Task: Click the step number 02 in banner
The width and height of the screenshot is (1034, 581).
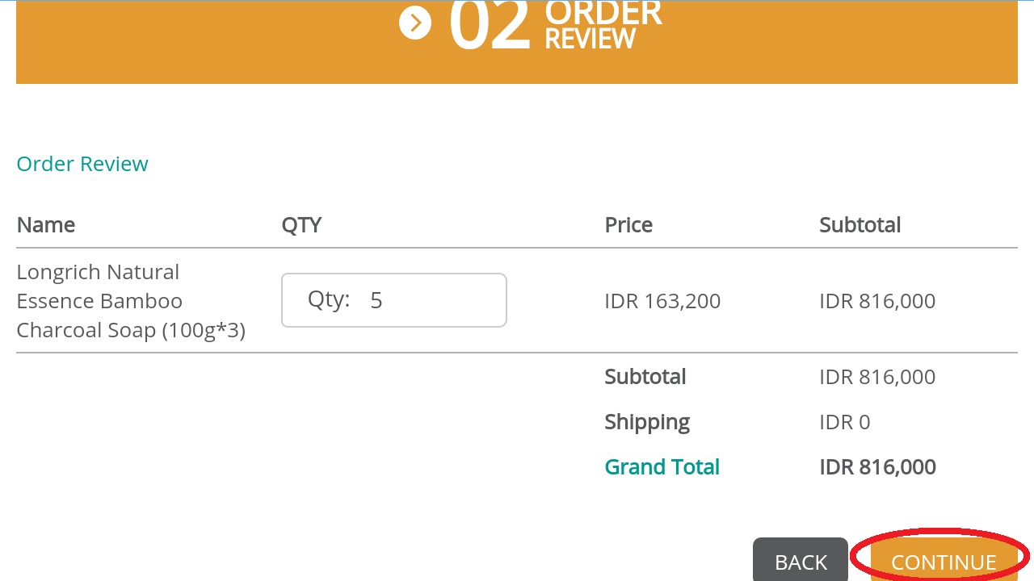Action: point(489,24)
